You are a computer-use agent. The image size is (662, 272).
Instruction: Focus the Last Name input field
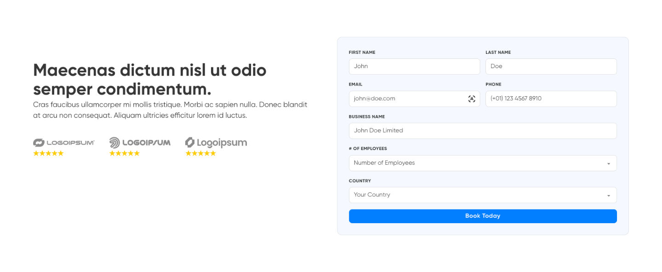pos(551,67)
